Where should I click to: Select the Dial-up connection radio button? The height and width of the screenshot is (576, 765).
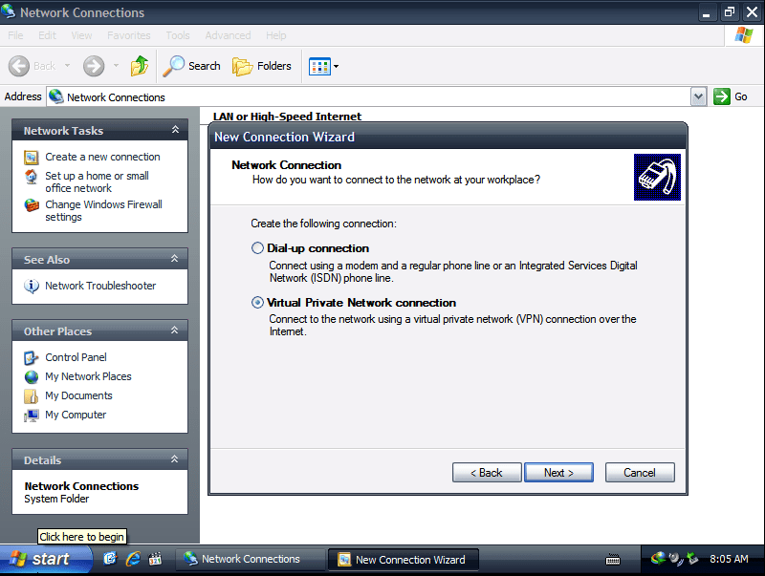[257, 248]
